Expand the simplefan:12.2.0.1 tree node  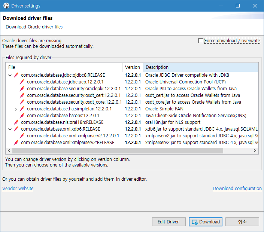point(16,109)
